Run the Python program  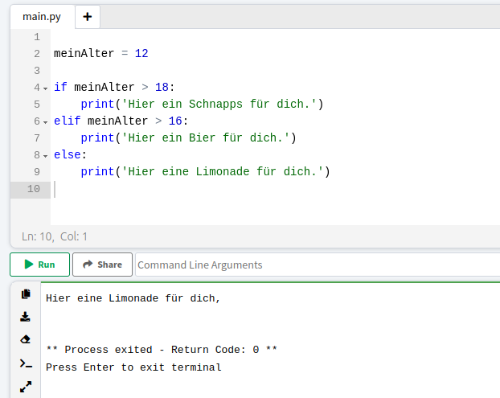pos(39,265)
